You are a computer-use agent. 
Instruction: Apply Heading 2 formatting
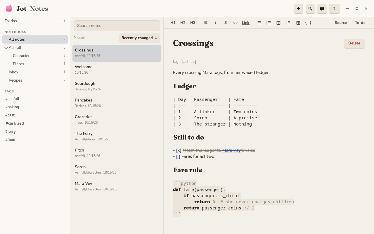point(183,23)
